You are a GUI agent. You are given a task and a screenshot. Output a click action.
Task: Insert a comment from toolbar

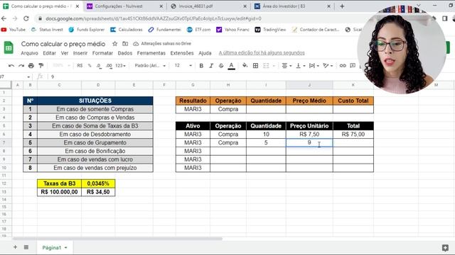[x=353, y=66]
